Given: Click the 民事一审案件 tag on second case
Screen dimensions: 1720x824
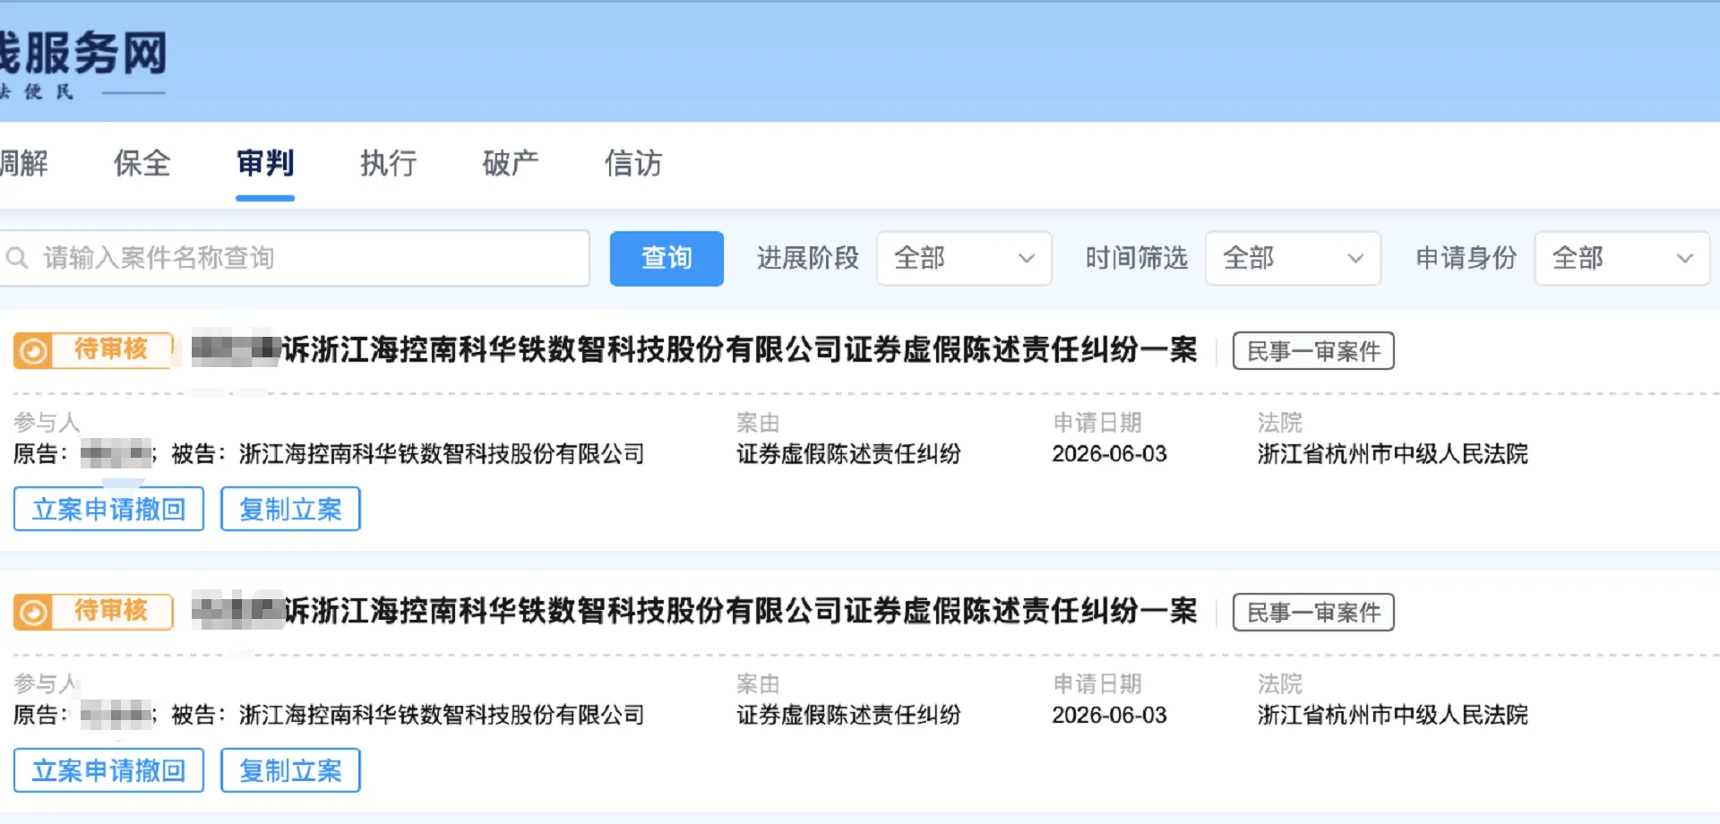Looking at the screenshot, I should tap(1313, 613).
